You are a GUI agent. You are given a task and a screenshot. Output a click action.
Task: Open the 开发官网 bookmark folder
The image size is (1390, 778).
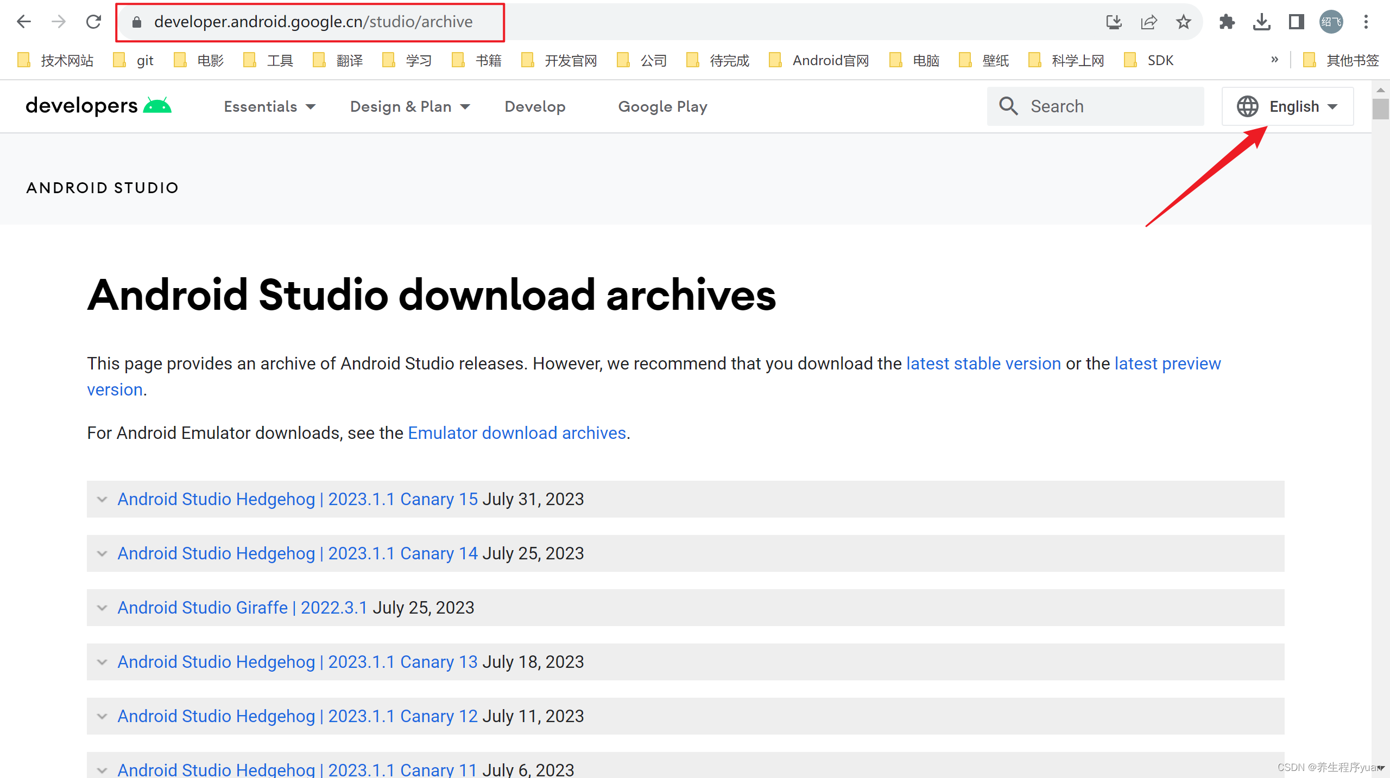tap(559, 60)
